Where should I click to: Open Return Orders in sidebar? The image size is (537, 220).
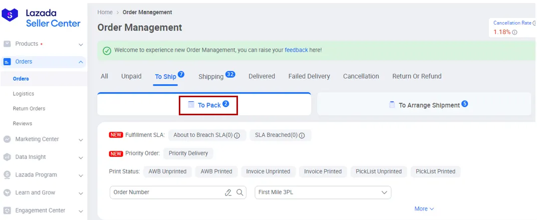click(x=29, y=109)
